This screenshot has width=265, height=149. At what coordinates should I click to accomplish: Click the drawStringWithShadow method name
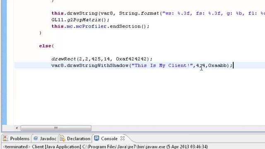(98, 65)
